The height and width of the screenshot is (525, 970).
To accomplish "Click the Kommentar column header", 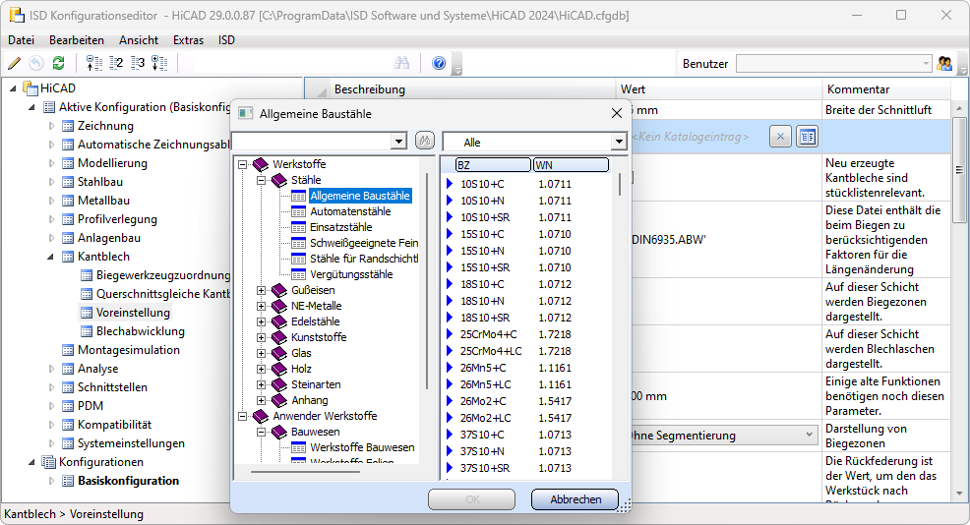I will coord(885,89).
